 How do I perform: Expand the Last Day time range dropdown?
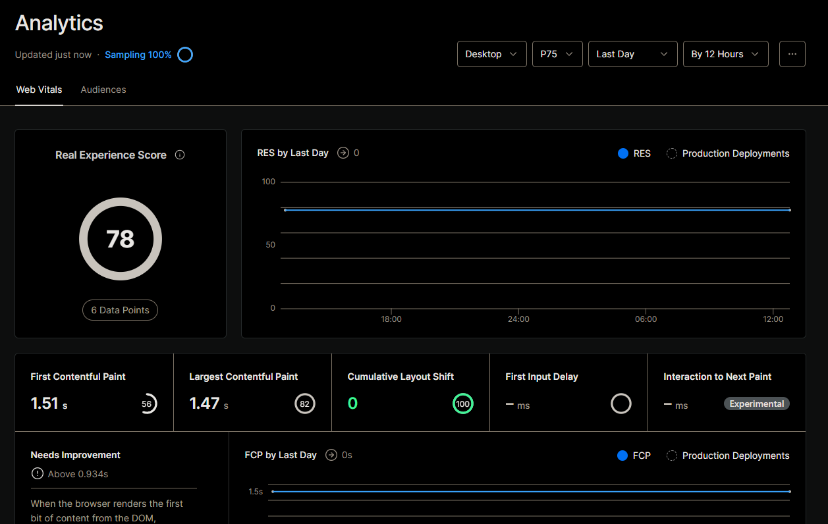[632, 54]
